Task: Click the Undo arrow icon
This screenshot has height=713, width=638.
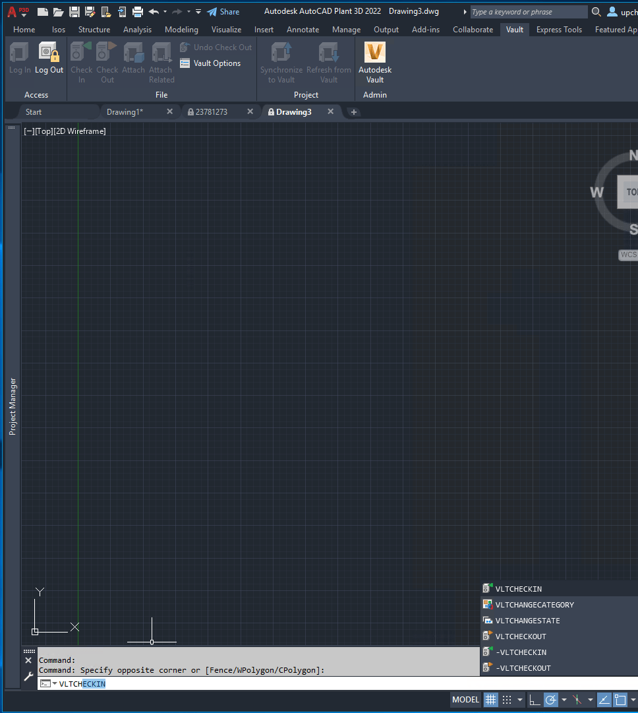Action: point(154,11)
